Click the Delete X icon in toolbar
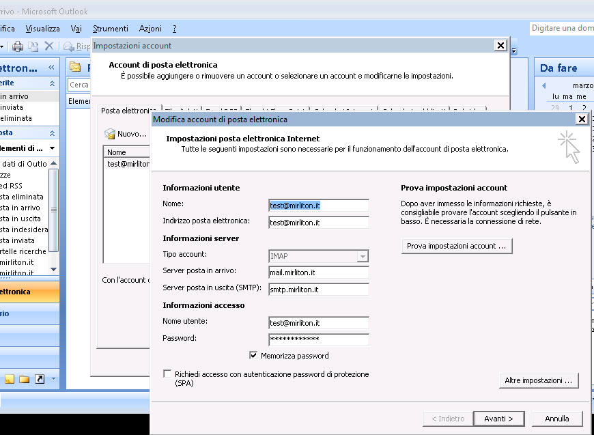This screenshot has height=435, width=594. click(49, 46)
